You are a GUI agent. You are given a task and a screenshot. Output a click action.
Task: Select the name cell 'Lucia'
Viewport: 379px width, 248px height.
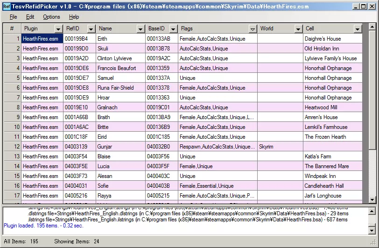coord(120,166)
